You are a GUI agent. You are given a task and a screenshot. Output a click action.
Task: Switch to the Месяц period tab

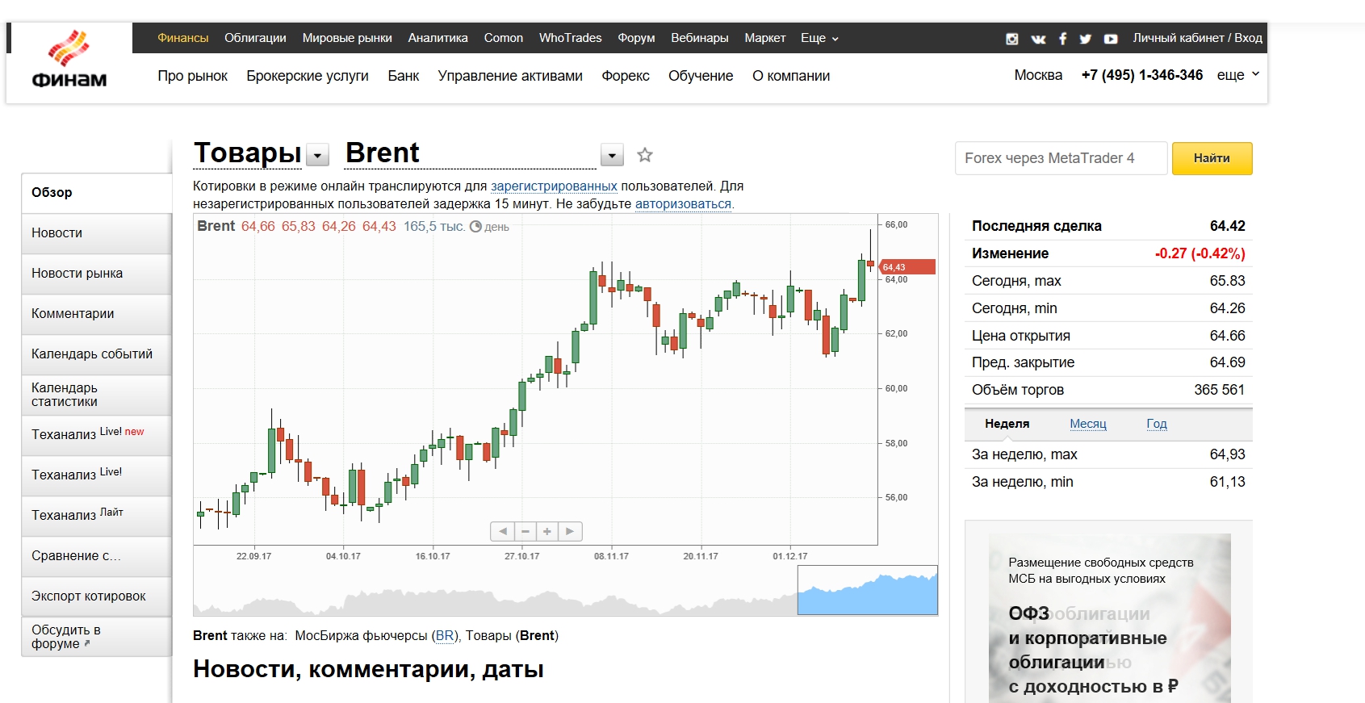[x=1087, y=424]
